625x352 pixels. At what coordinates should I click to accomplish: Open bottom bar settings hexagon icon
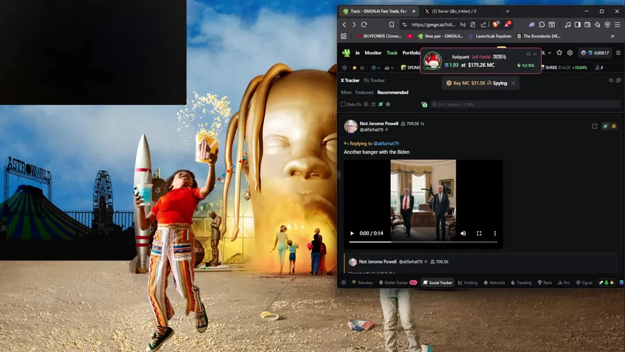click(344, 283)
